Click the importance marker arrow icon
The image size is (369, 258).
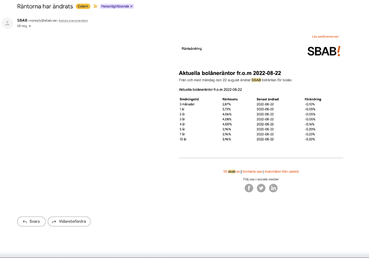click(95, 6)
